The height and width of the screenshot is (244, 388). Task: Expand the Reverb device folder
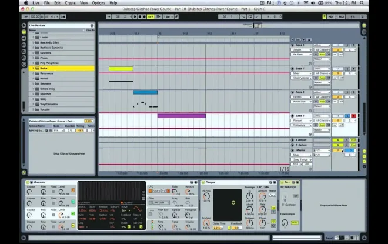coord(33,78)
